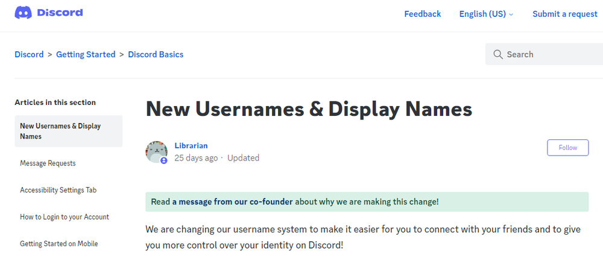
Task: Open the English (US) language dropdown
Action: tap(486, 14)
